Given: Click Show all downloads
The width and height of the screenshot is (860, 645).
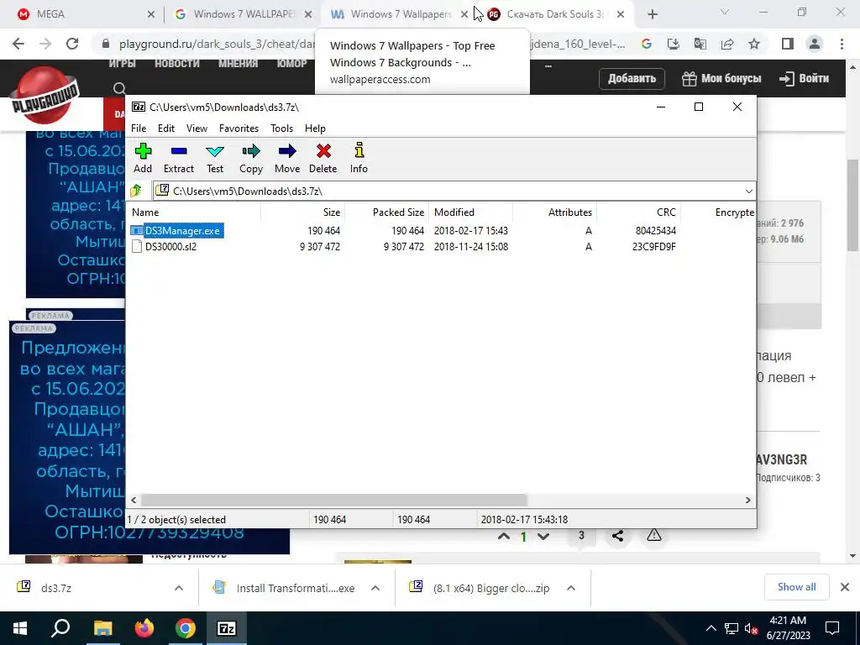Looking at the screenshot, I should (x=796, y=587).
